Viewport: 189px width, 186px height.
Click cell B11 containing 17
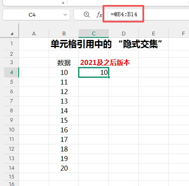[64, 139]
